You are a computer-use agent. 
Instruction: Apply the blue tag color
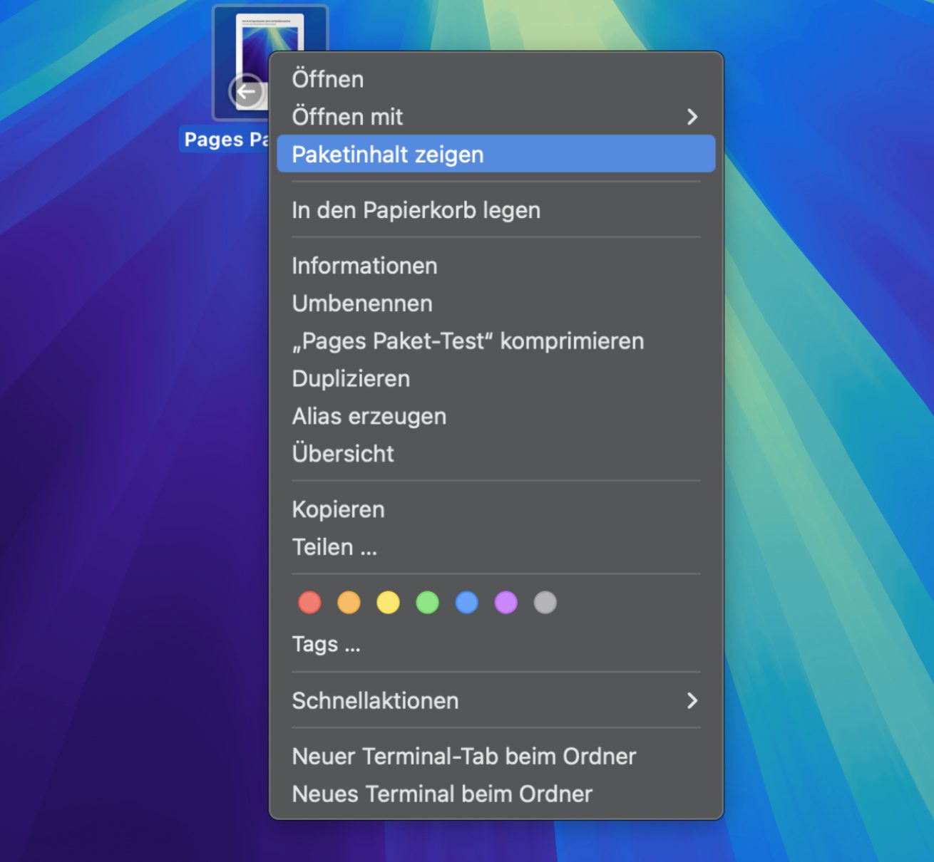(x=466, y=603)
